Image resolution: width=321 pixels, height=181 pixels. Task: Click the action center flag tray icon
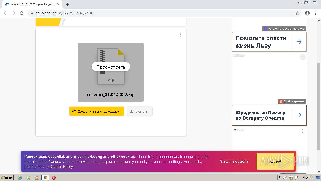tap(297, 178)
